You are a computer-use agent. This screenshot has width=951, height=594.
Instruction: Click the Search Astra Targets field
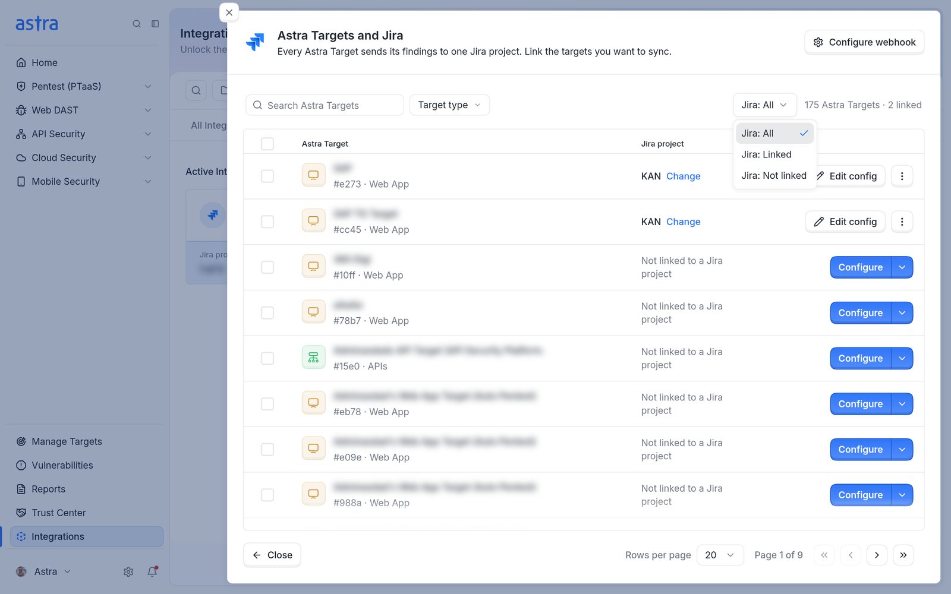(325, 105)
